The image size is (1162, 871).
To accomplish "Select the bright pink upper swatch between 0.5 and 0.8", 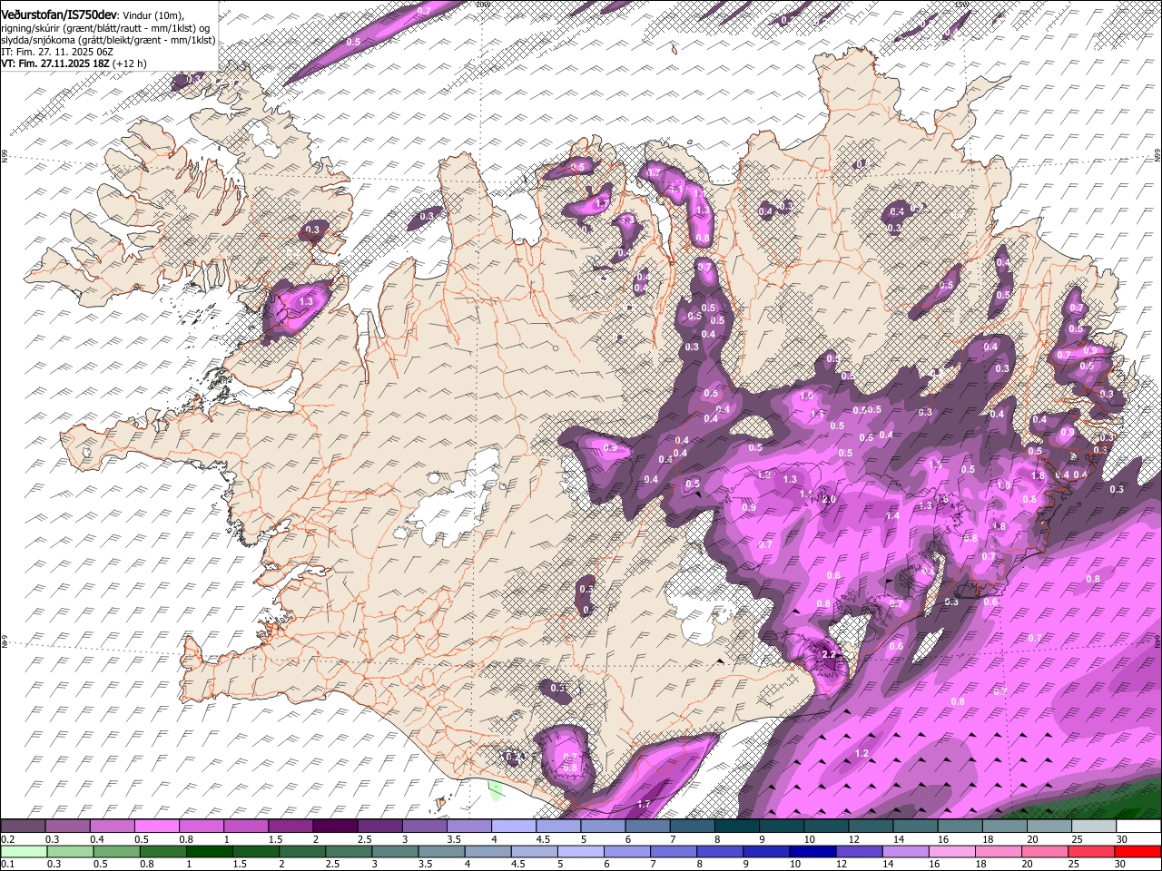I will 156,827.
